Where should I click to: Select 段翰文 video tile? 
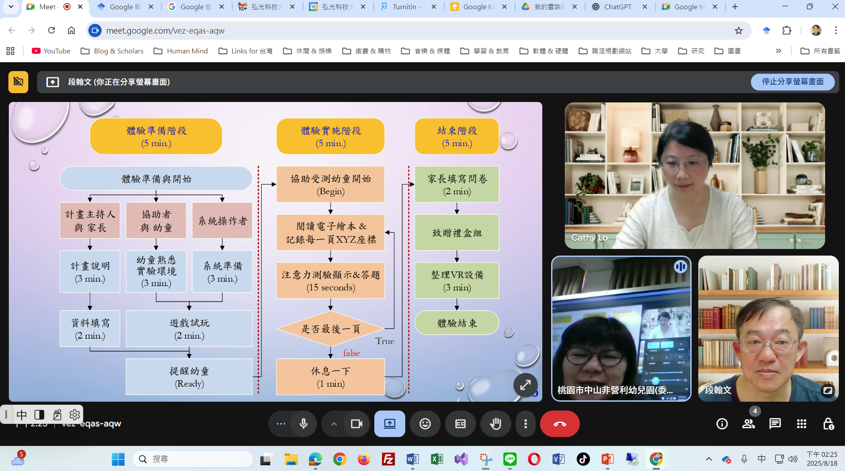pyautogui.click(x=768, y=328)
